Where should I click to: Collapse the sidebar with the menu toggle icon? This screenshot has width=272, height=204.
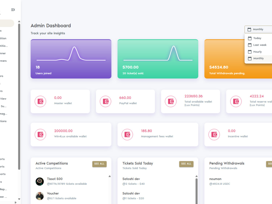pos(13,10)
